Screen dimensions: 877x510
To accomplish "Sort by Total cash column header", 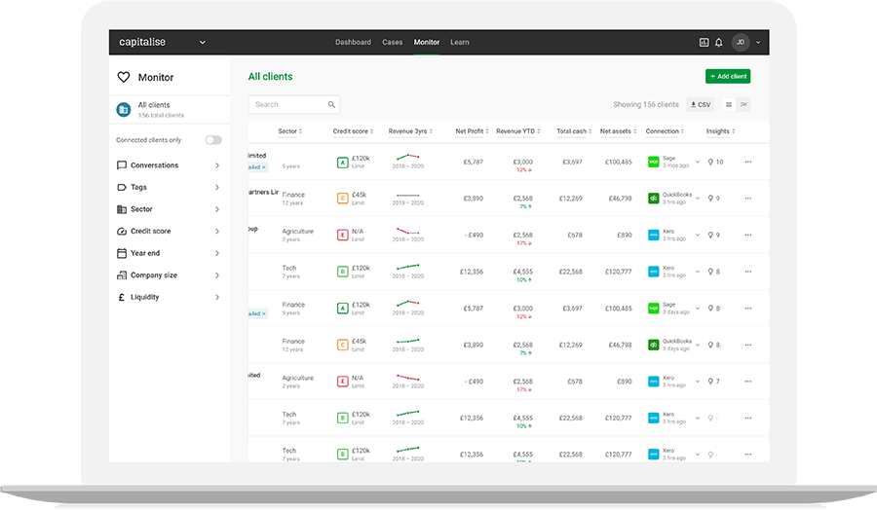I will click(574, 131).
